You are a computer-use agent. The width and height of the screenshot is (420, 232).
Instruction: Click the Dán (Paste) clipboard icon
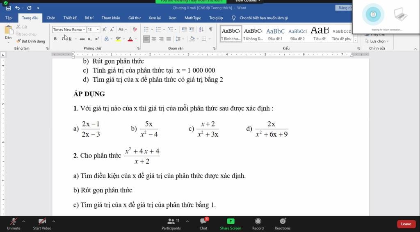pyautogui.click(x=8, y=30)
